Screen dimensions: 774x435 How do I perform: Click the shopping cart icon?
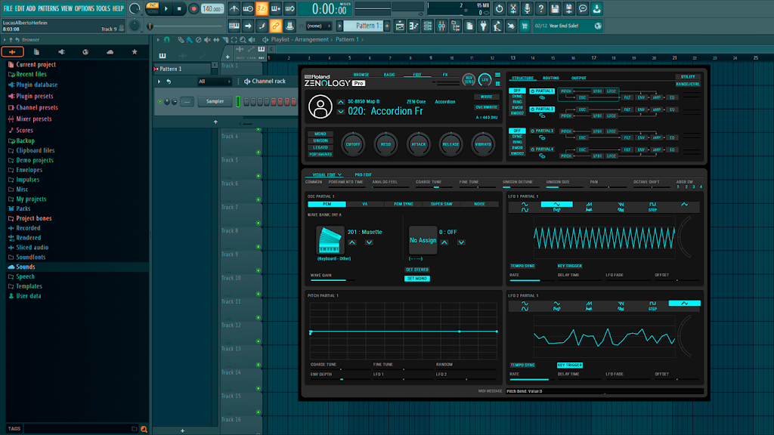(x=525, y=26)
